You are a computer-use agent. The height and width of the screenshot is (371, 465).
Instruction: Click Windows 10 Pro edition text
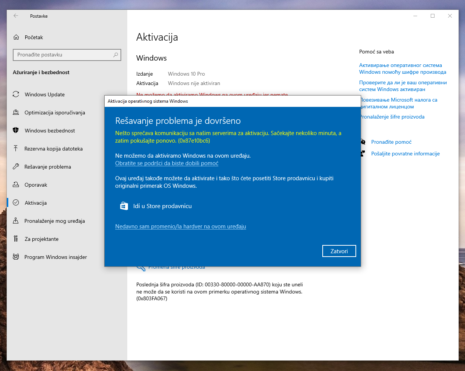point(186,74)
